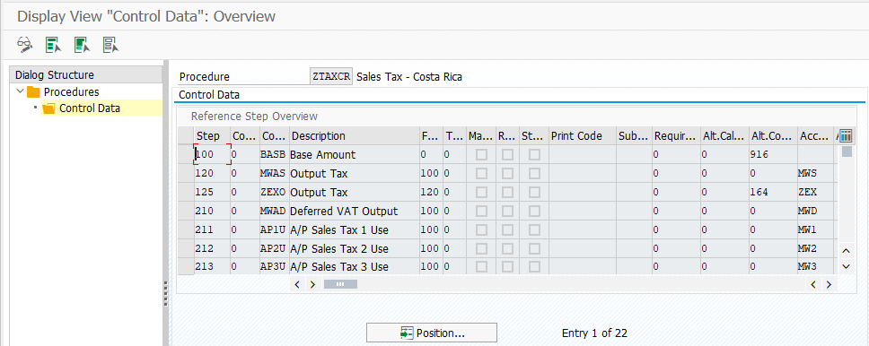This screenshot has width=869, height=346.
Task: Toggle Statistics checkbox for step 212
Action: pos(534,248)
